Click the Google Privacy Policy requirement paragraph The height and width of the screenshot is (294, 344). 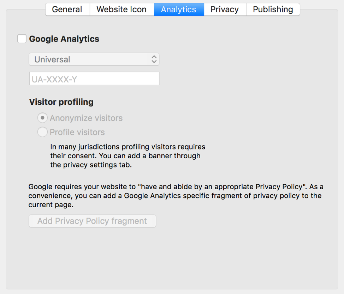point(176,196)
